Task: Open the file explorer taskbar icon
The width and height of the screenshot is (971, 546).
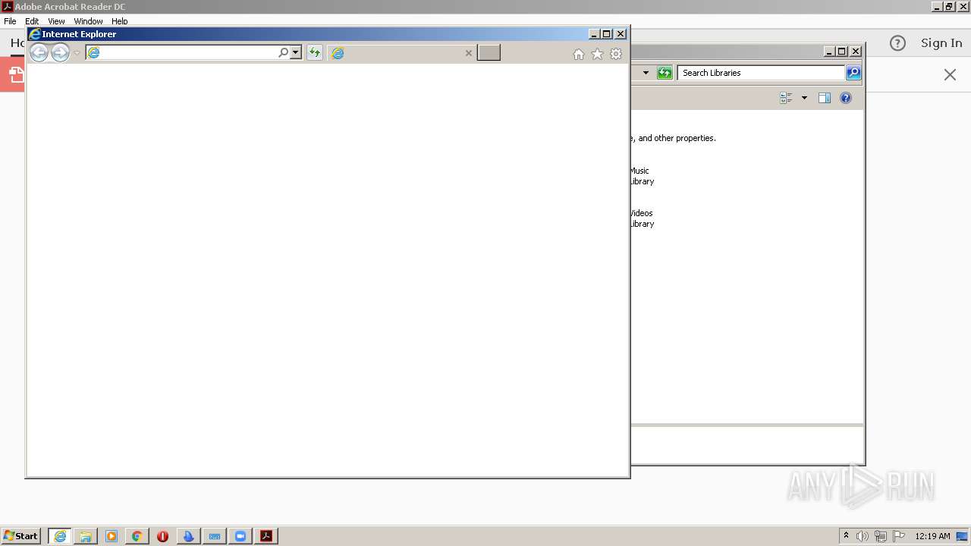Action: coord(86,536)
